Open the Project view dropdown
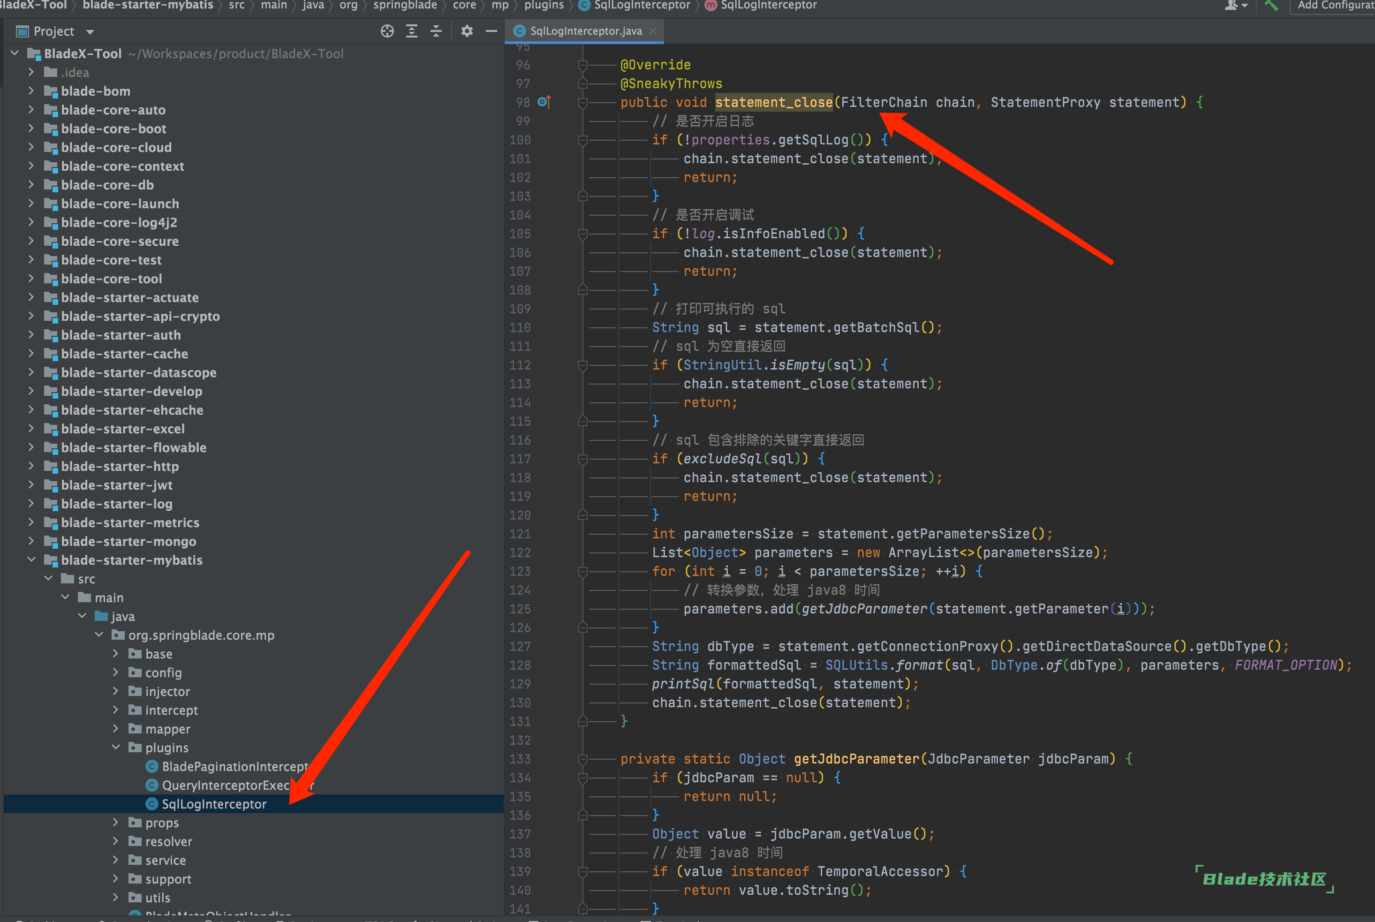Screen dimensions: 1375x922 coord(90,32)
